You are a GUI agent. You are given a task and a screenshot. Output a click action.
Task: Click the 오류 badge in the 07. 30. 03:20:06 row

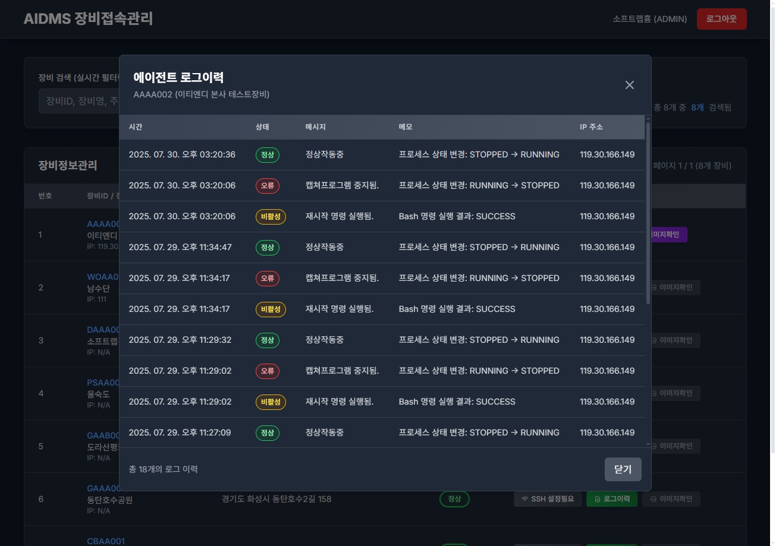pyautogui.click(x=268, y=185)
